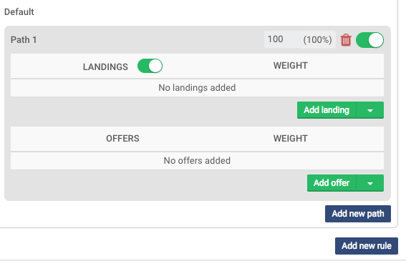406x261 pixels.
Task: Click the Add new rule button
Action: coord(367,246)
